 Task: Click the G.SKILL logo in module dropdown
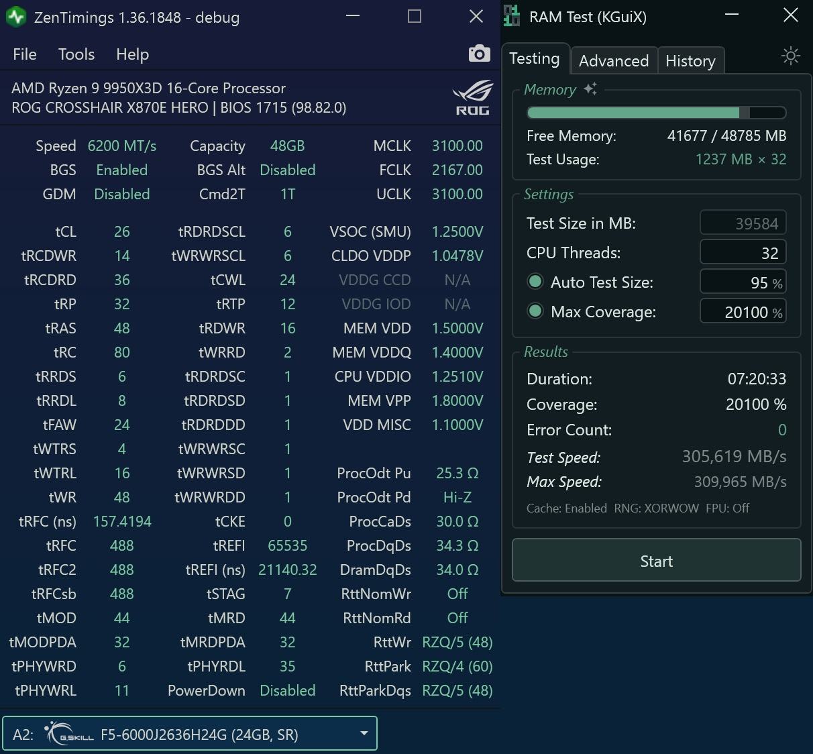tap(69, 734)
